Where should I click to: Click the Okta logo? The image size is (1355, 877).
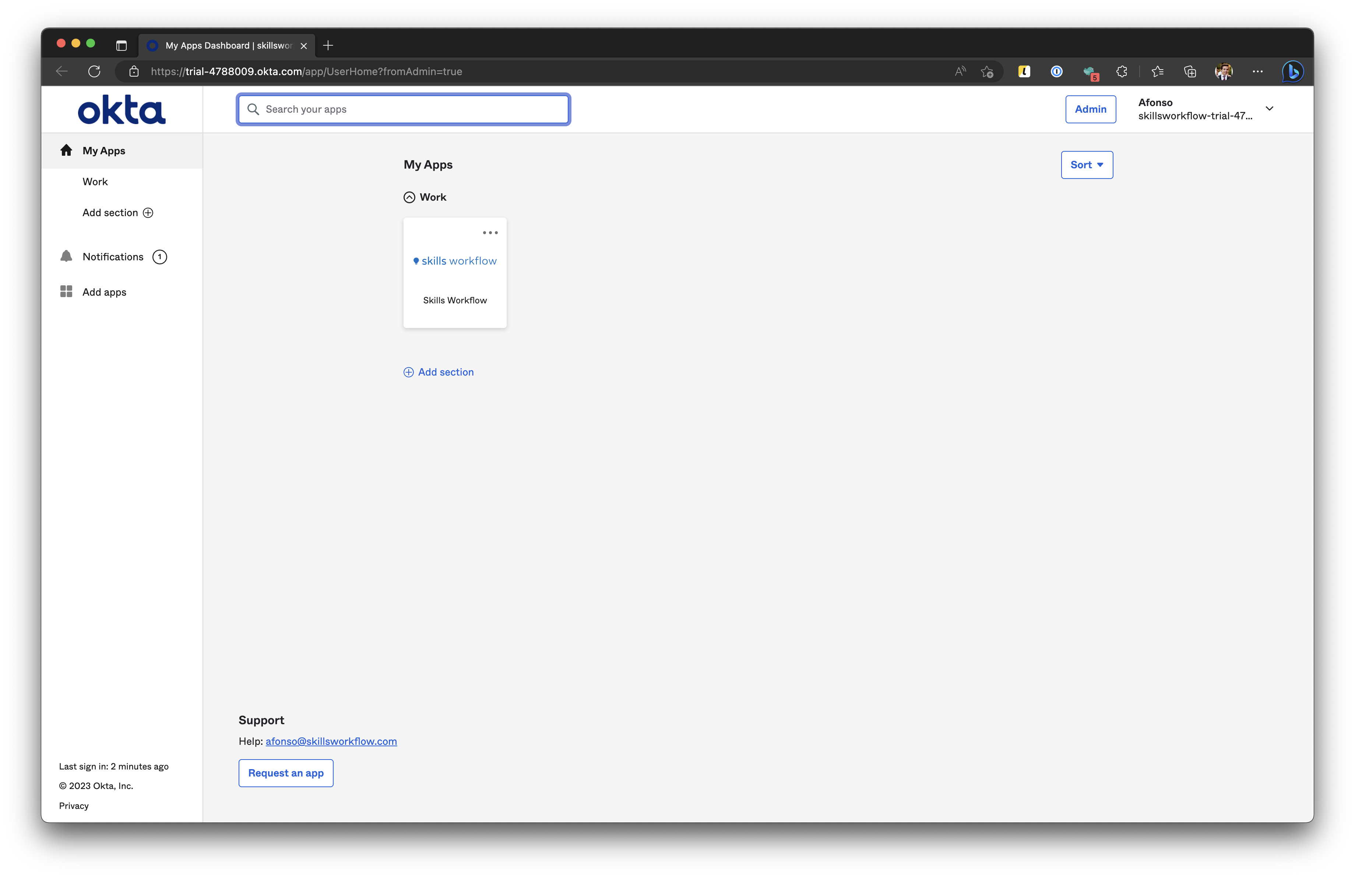[121, 109]
